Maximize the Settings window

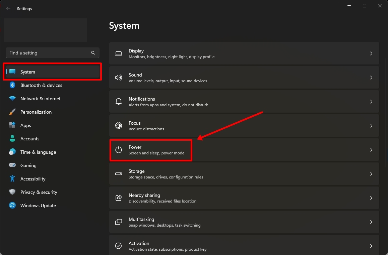coord(365,6)
